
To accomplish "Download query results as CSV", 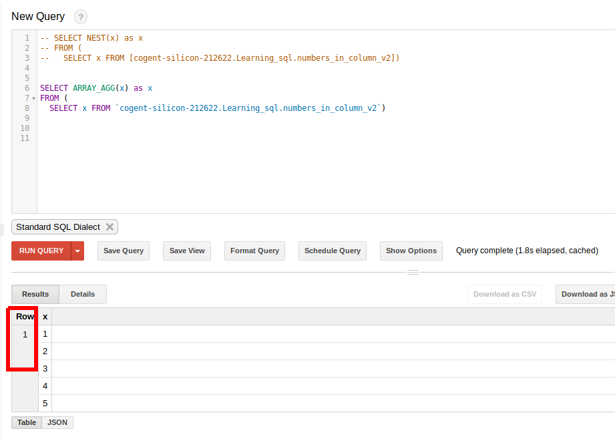I will 504,294.
